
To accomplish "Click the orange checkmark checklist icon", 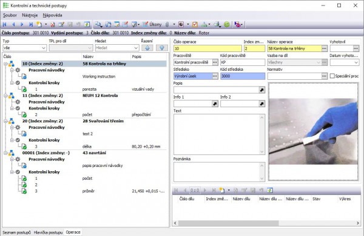I will 195,24.
